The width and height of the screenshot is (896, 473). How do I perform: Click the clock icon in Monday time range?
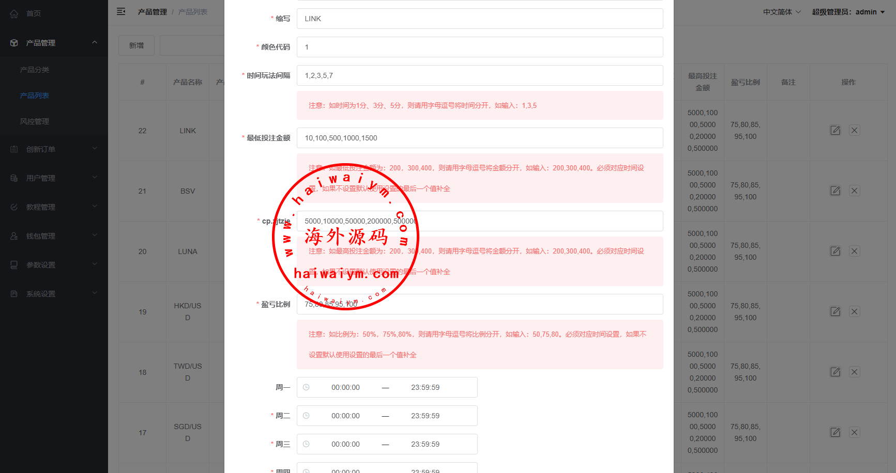point(306,387)
